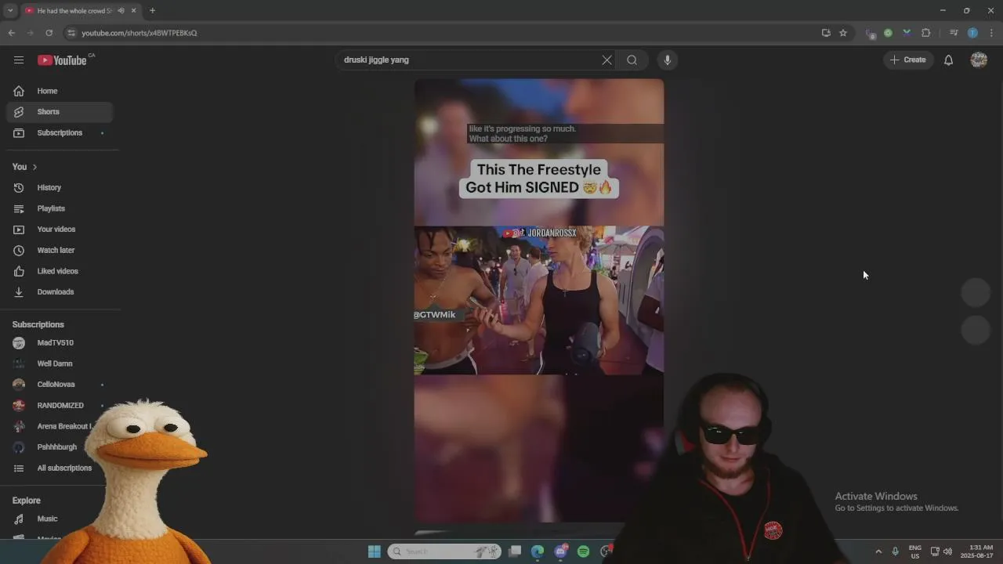Start voice search with microphone icon
Viewport: 1003px width, 564px height.
[668, 60]
